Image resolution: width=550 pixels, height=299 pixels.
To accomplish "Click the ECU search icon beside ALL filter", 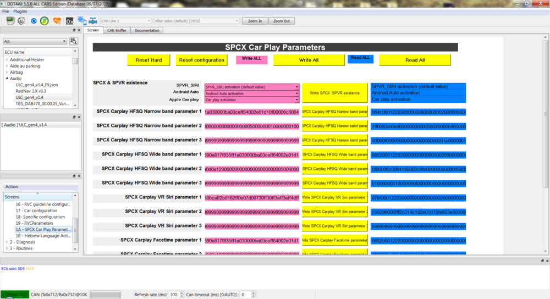I will tap(73, 41).
